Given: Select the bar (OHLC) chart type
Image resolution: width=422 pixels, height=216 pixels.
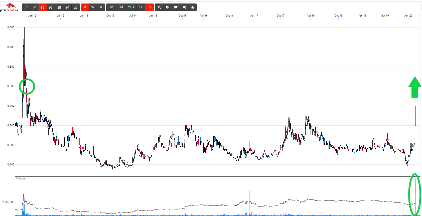Looking at the screenshot, I should (x=26, y=7).
